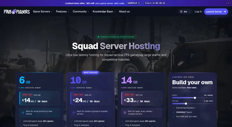Open the Game Servers dropdown menu
Image resolution: width=232 pixels, height=127 pixels.
point(43,12)
